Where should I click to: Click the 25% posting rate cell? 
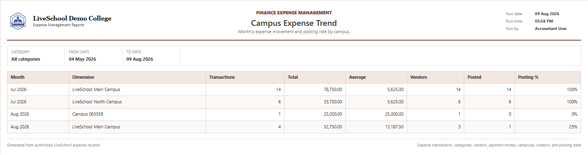[x=548, y=127]
